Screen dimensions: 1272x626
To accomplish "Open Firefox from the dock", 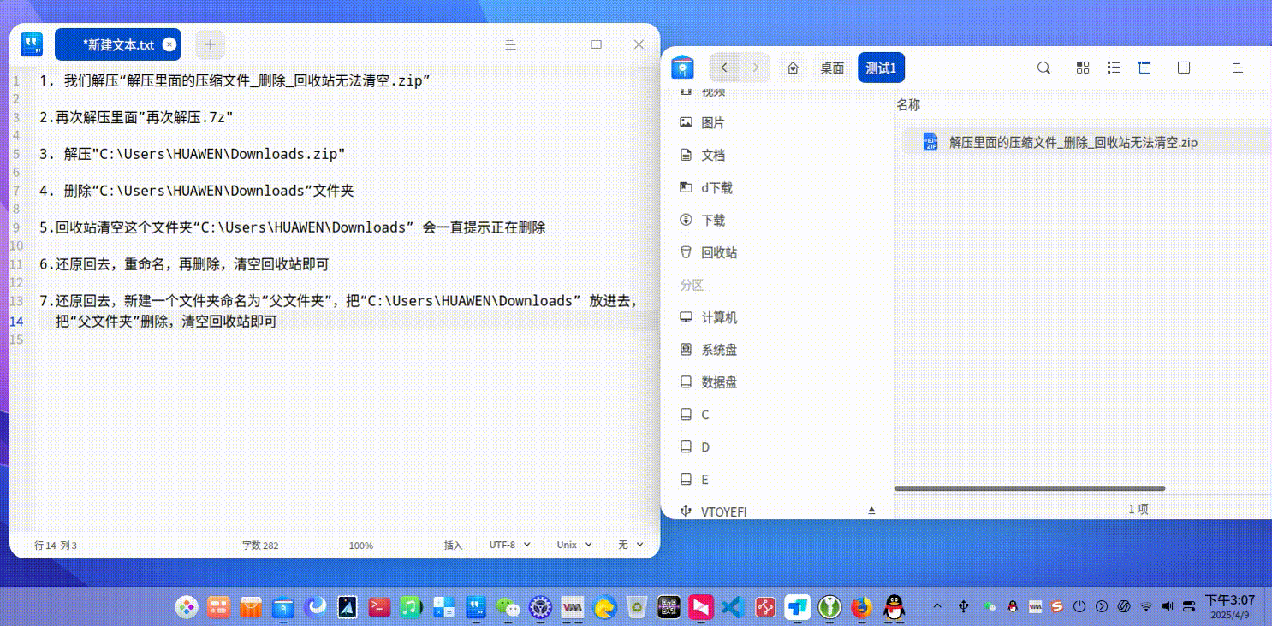I will click(x=861, y=607).
